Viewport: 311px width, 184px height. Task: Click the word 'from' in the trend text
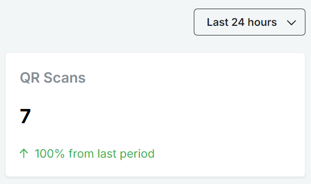[x=81, y=154]
